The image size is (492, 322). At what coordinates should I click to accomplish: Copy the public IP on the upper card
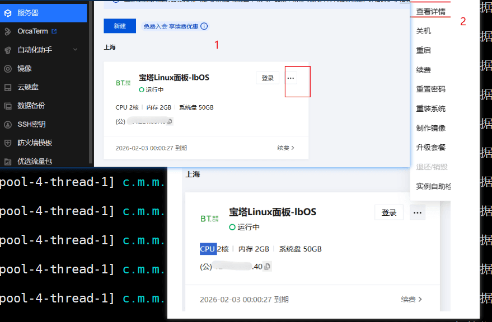click(170, 121)
